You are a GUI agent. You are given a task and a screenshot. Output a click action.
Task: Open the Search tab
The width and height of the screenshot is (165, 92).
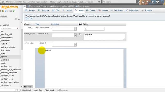coord(67,10)
